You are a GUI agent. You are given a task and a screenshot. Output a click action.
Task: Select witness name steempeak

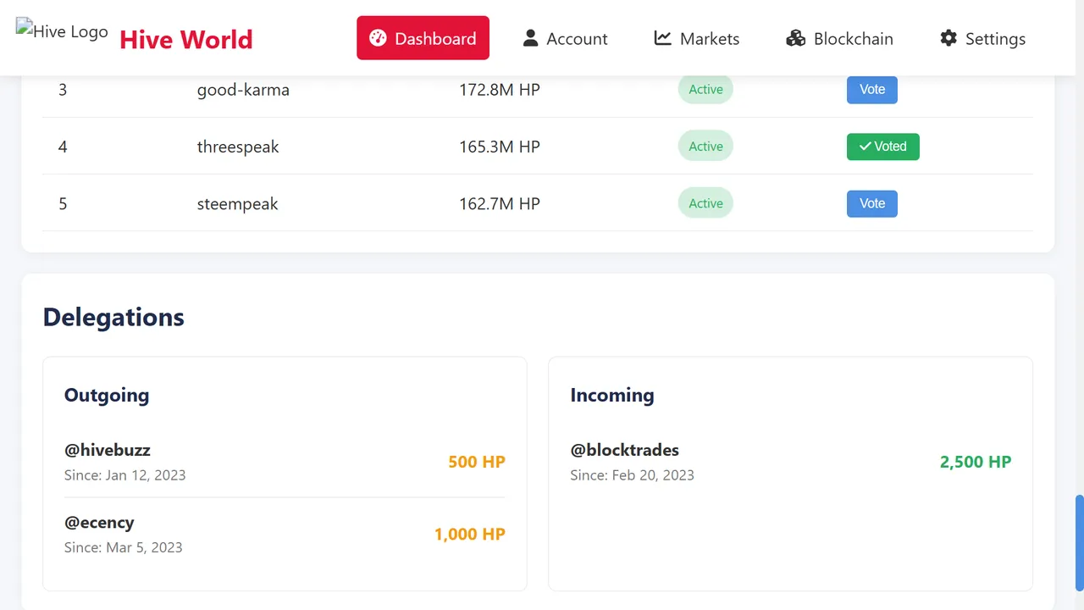tap(237, 204)
